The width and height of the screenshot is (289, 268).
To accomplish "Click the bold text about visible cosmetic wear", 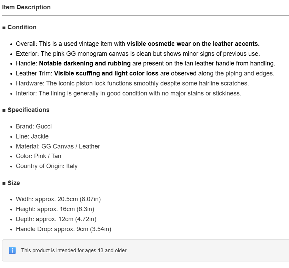I will coord(193,44).
